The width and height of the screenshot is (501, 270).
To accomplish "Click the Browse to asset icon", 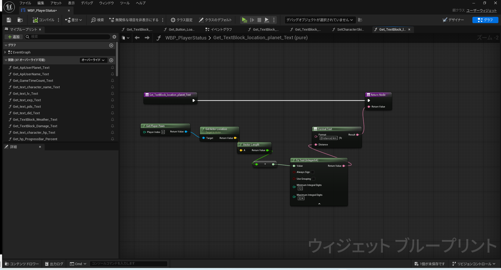I will click(x=20, y=20).
